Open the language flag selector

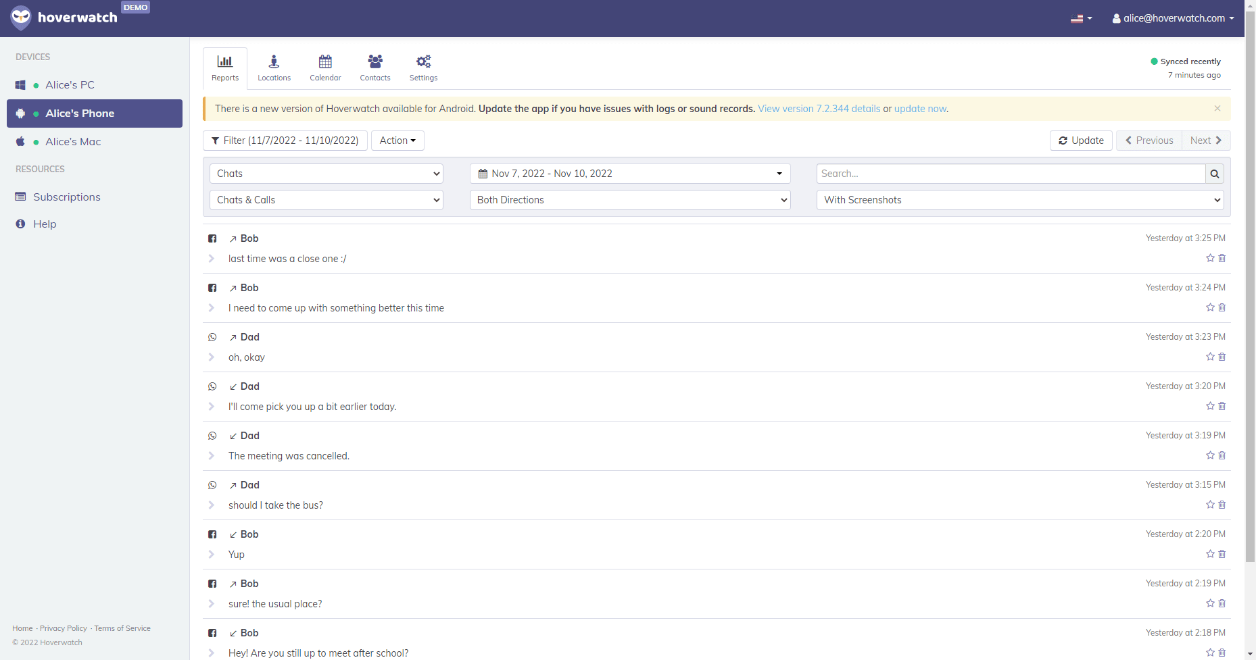1081,18
